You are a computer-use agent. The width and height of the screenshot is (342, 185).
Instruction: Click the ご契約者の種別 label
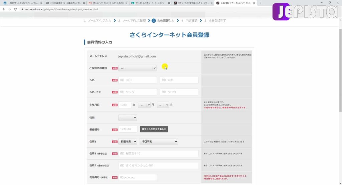98,68
